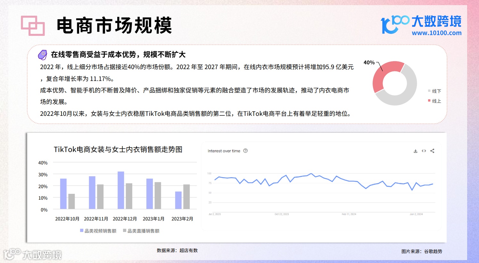This screenshot has width=479, height=263.
Task: Click the Jun 2, 2024 date on the trends chart
Action: pyautogui.click(x=416, y=214)
